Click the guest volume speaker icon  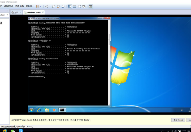click(182, 110)
